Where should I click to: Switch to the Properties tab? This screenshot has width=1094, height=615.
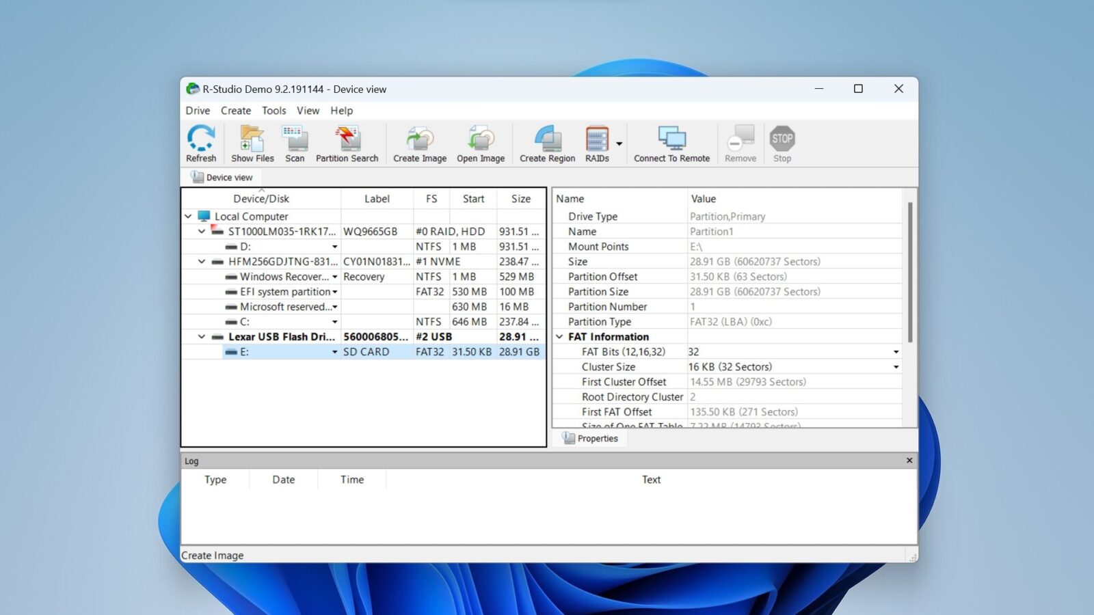[x=591, y=438]
